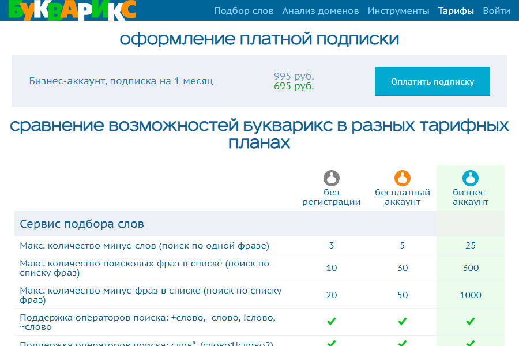Click the 'оформление платной подписки' heading

click(x=259, y=39)
